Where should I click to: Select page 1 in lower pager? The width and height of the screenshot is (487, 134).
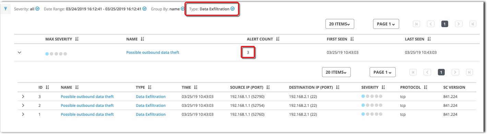(441, 72)
